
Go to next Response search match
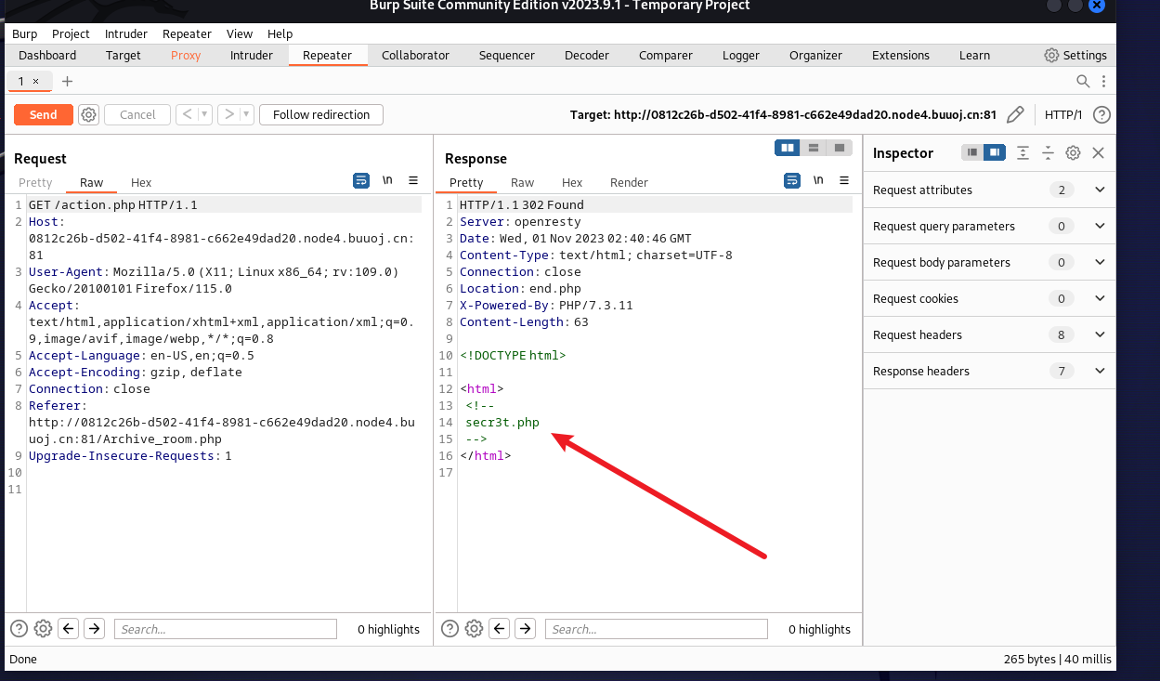click(525, 629)
